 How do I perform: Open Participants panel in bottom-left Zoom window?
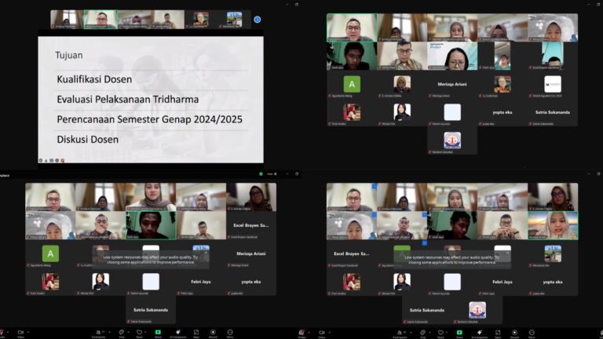pos(98,333)
